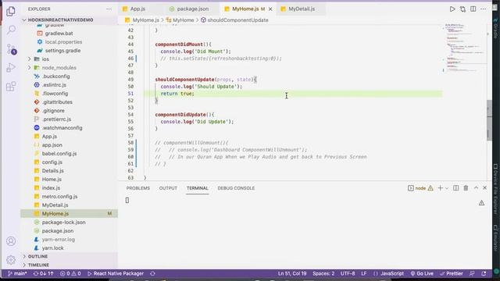Open settings.gradle file

click(62, 50)
